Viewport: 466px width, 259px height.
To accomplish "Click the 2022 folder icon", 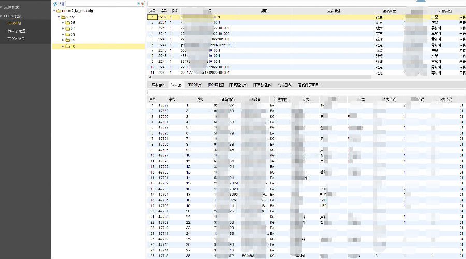I will (62, 17).
